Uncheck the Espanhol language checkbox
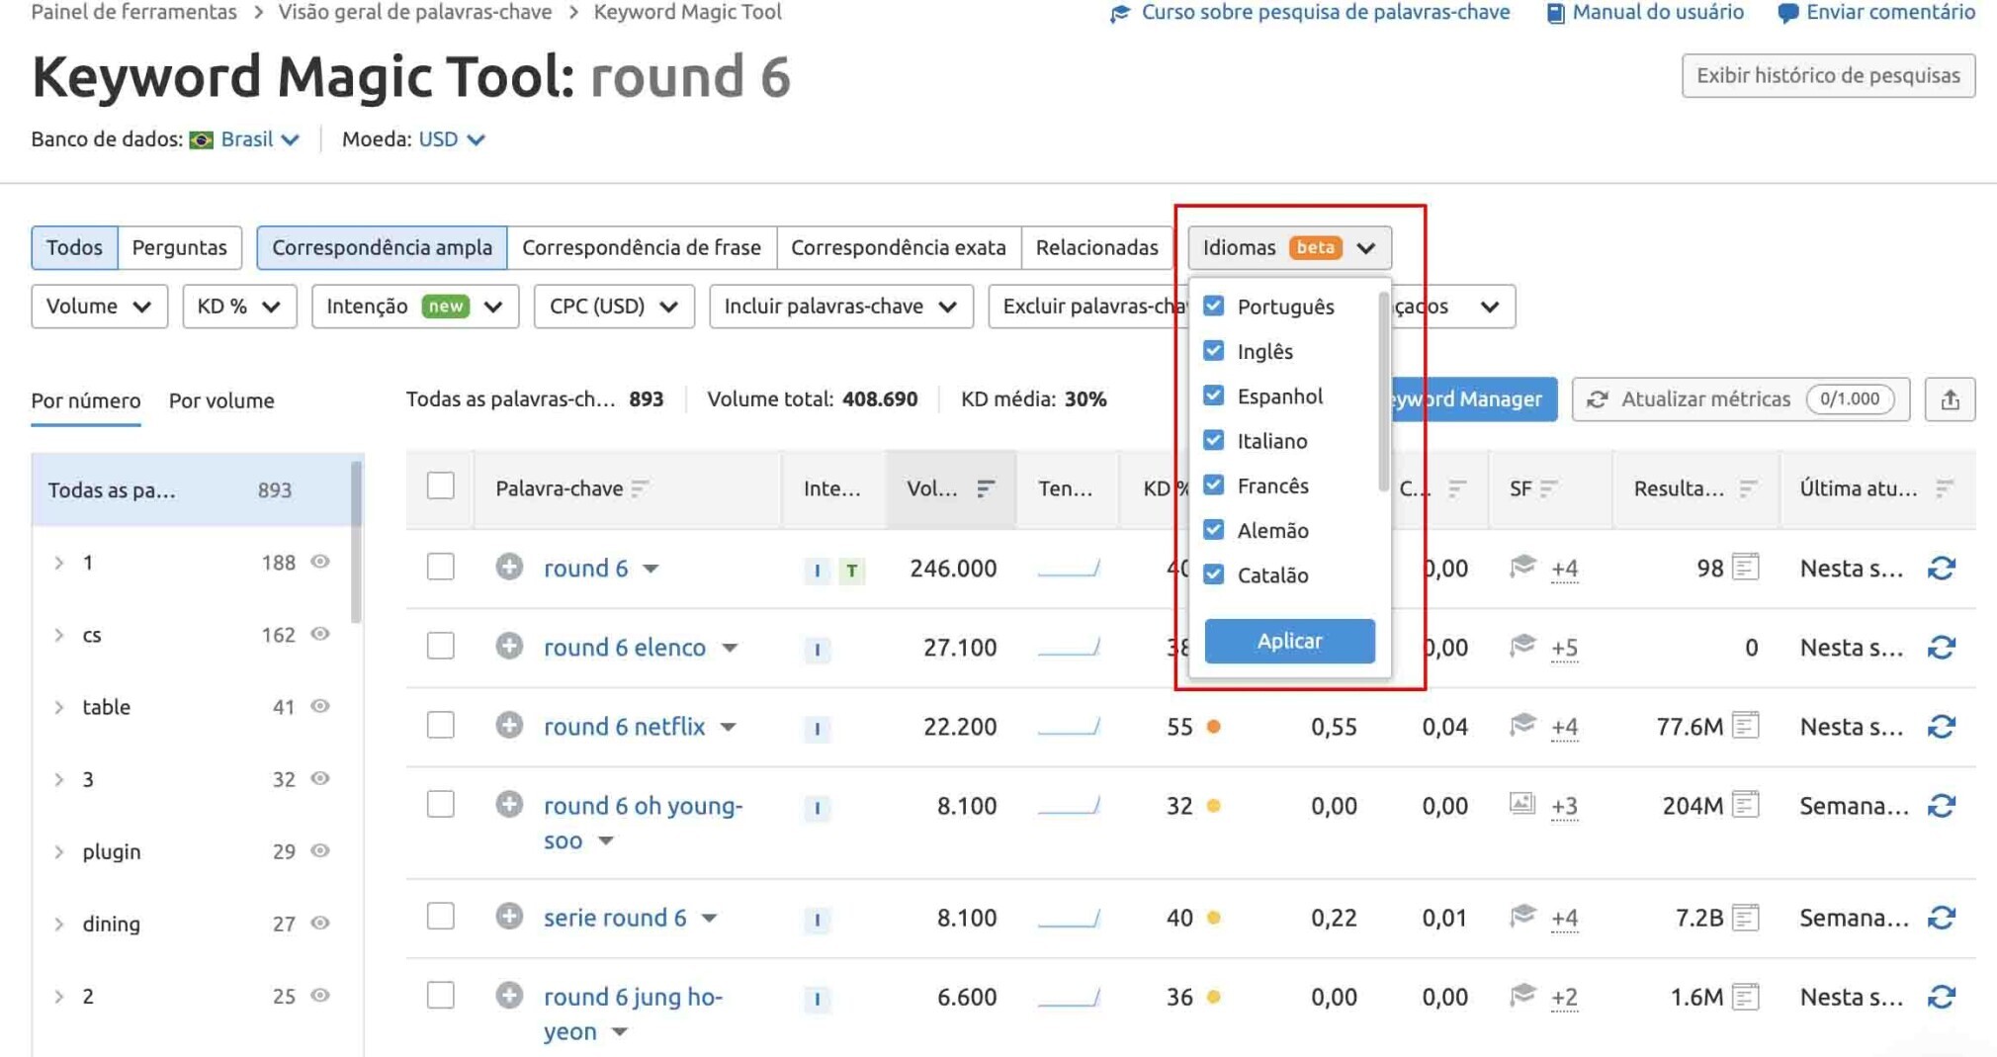The width and height of the screenshot is (1997, 1057). tap(1213, 396)
